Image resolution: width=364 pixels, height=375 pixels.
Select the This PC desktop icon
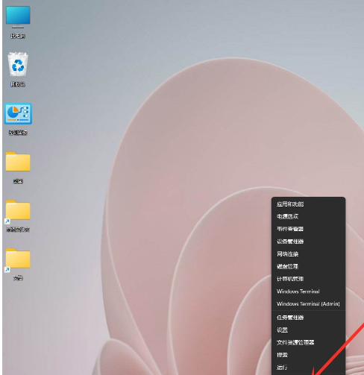[x=18, y=22]
